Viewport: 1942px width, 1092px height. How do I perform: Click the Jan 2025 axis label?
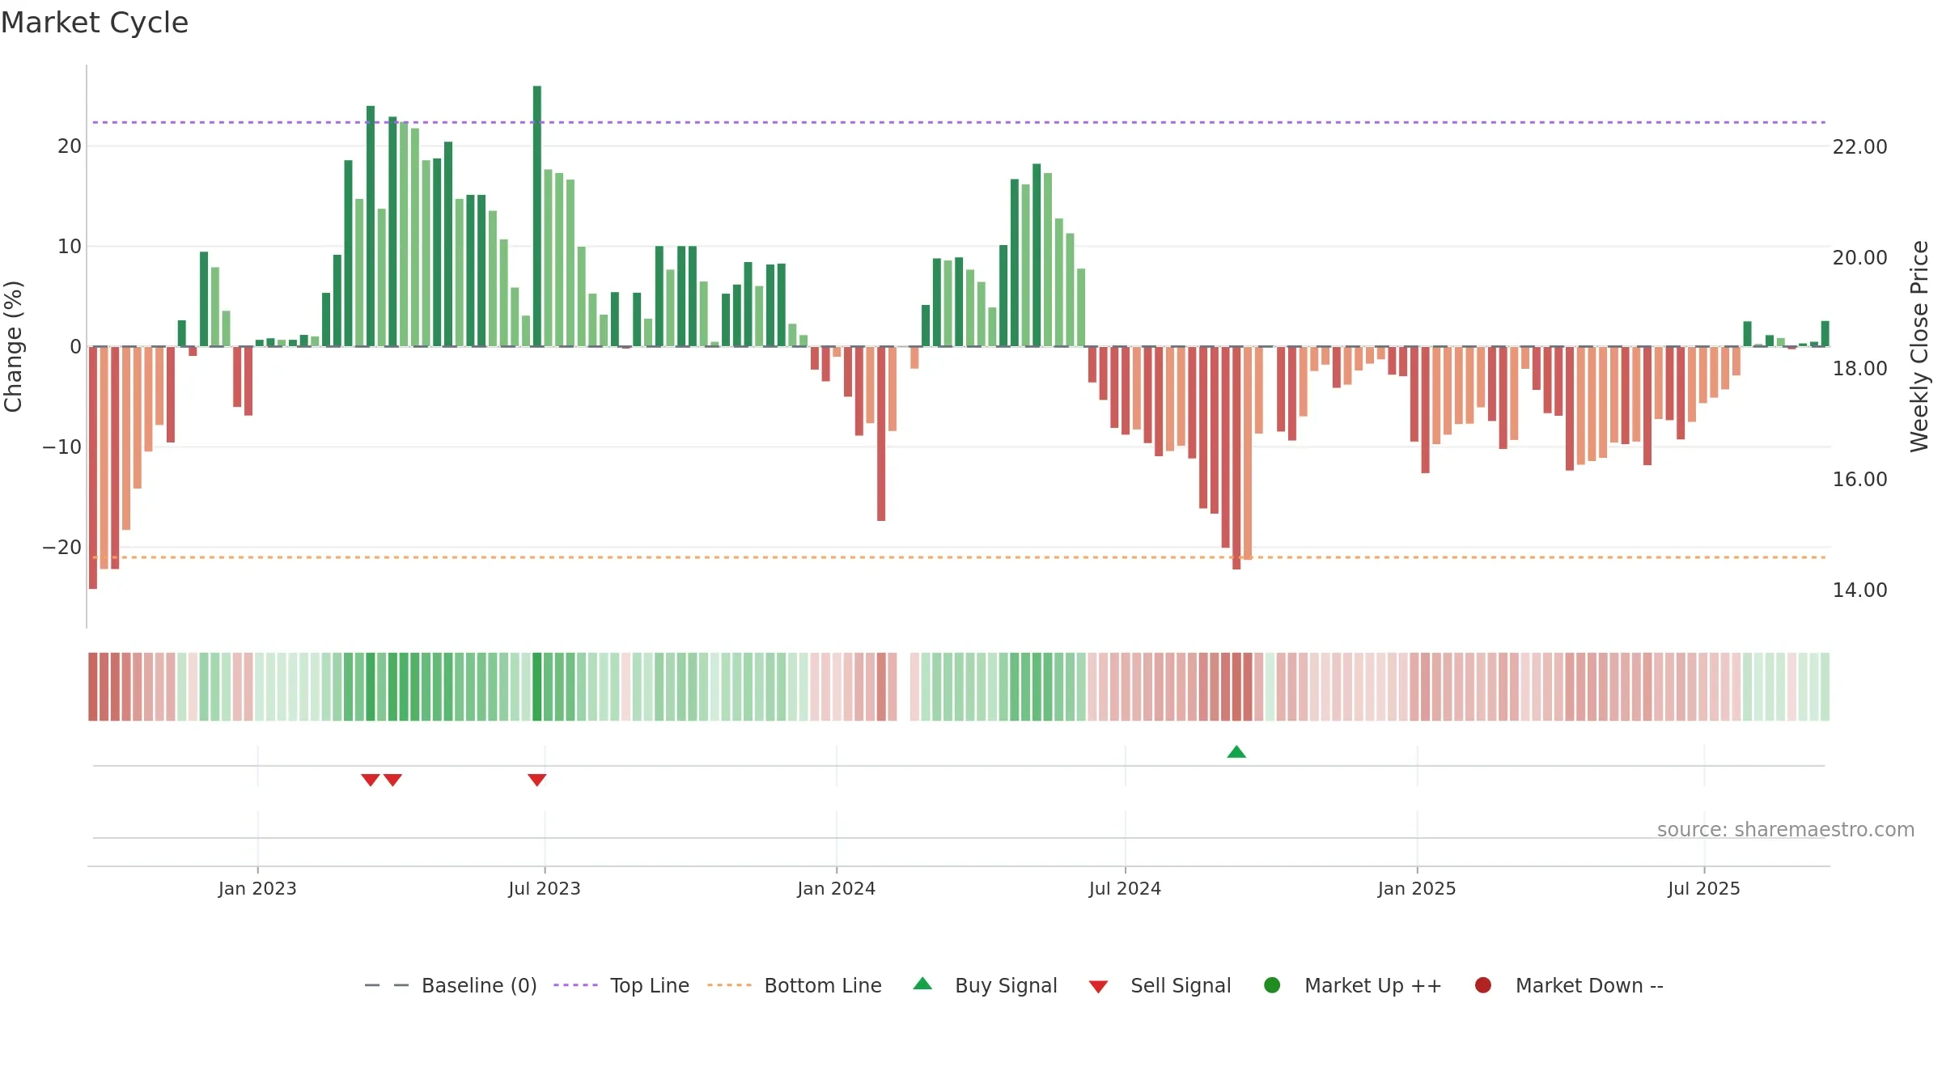[x=1417, y=888]
